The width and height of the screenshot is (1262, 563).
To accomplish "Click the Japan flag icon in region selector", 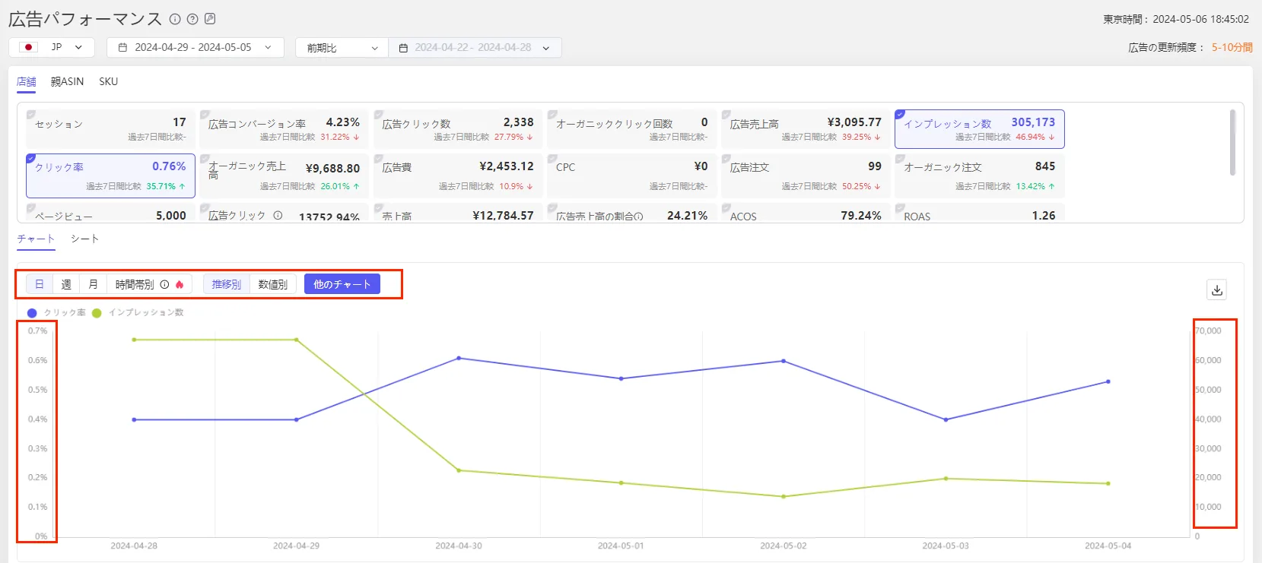I will (x=29, y=47).
